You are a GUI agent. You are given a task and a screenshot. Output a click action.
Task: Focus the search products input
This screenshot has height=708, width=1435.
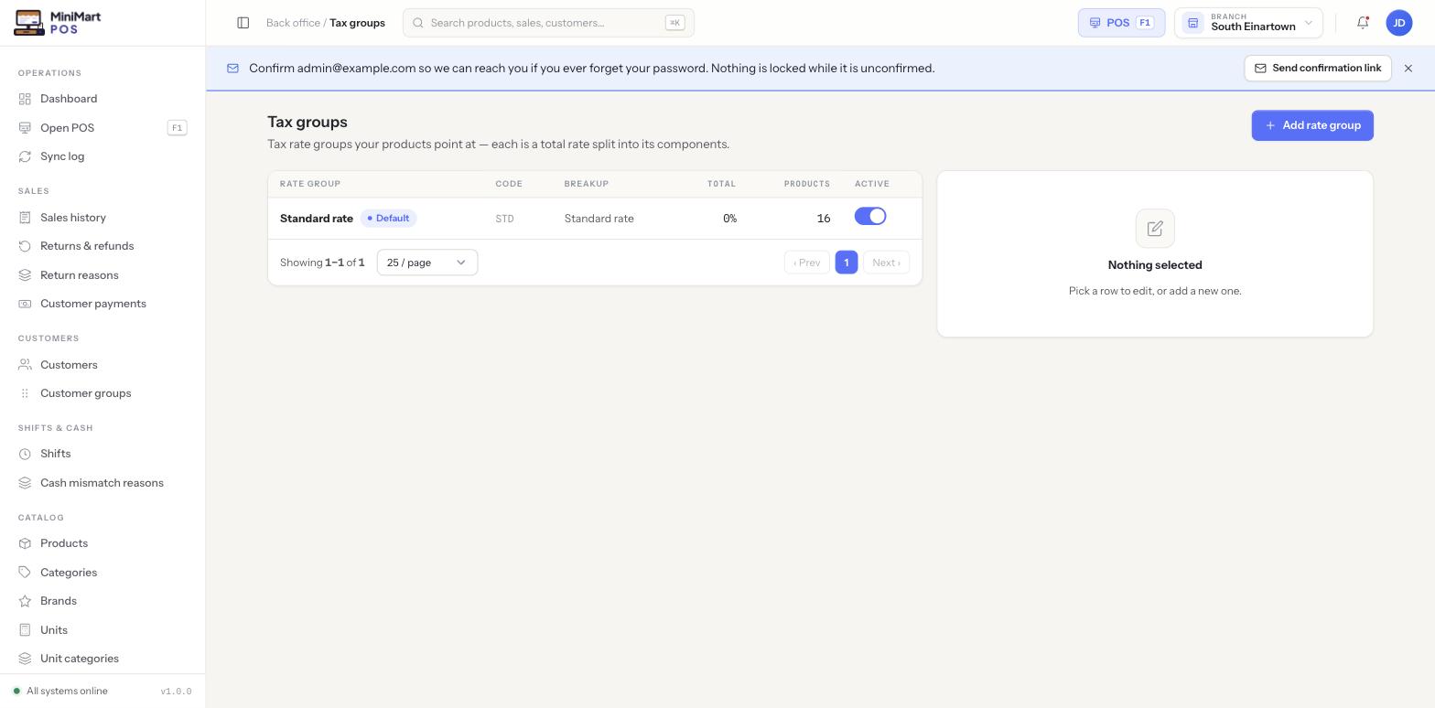pos(548,23)
